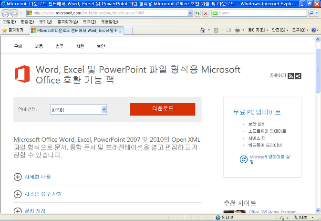Click the 100% zoom level button
321x221 pixels.
pos(301,218)
